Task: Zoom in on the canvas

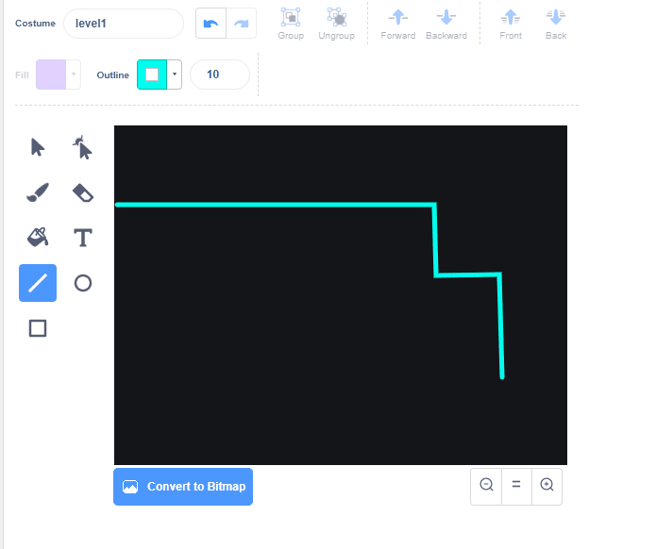Action: click(547, 487)
